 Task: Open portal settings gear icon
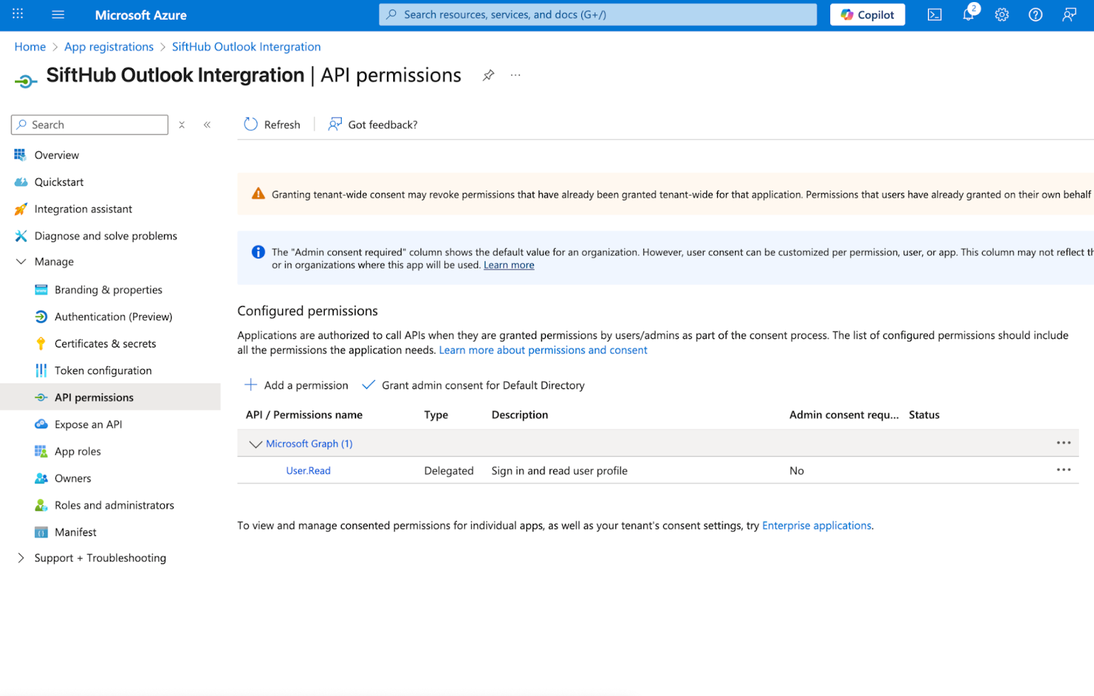[x=1002, y=15]
